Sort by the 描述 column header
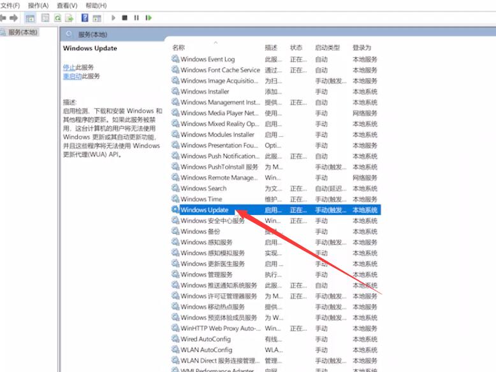 tap(271, 48)
